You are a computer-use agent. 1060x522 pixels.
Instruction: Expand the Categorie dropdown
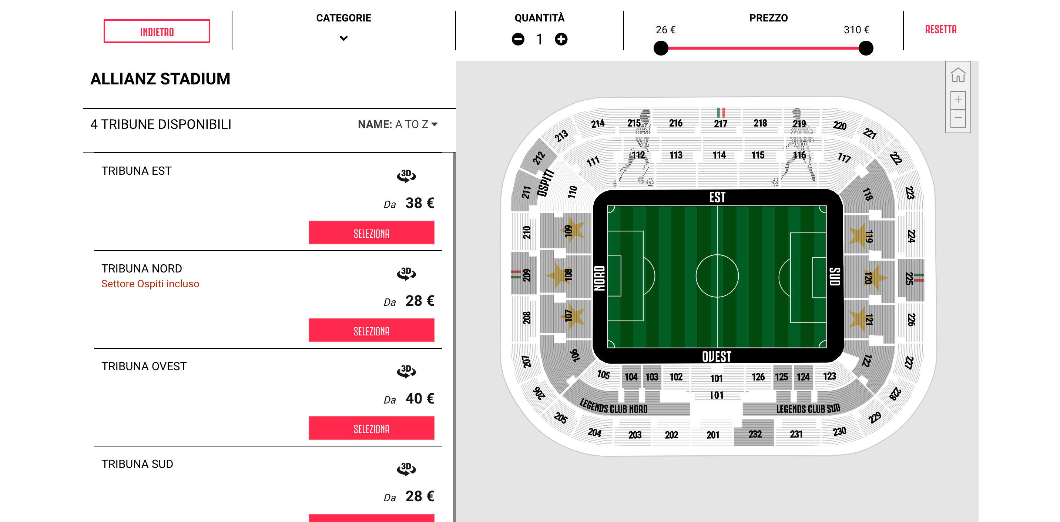tap(343, 38)
